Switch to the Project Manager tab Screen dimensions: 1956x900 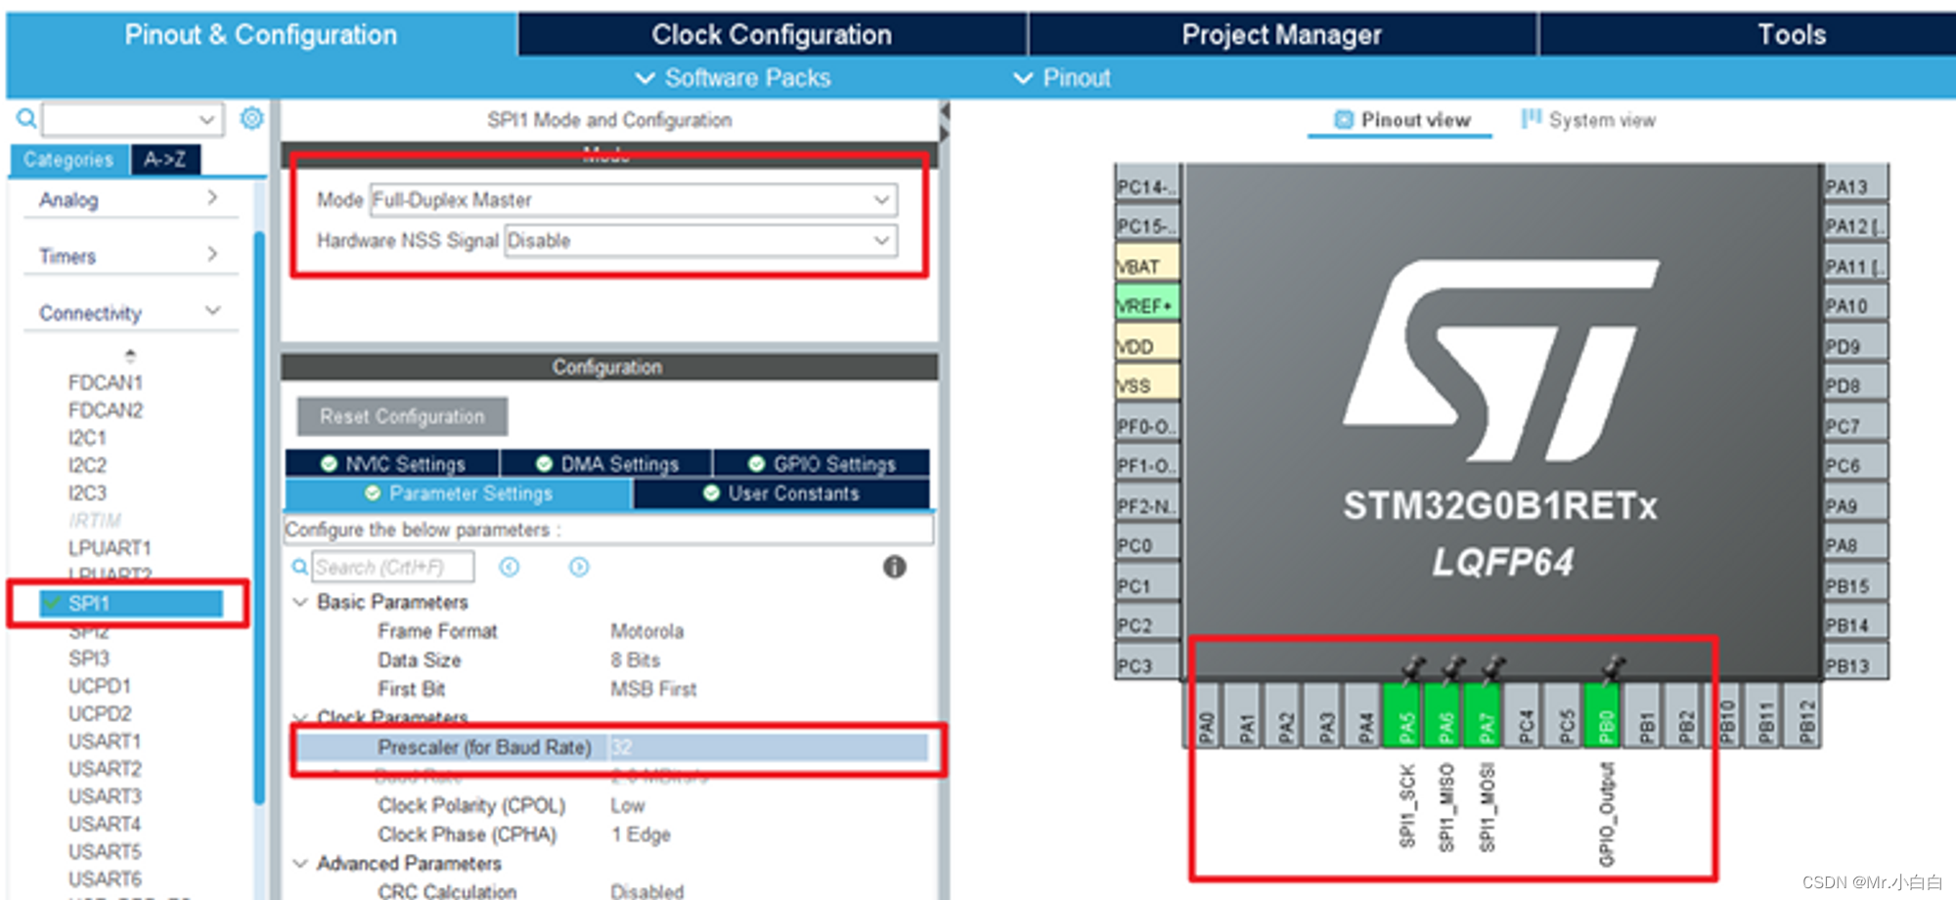coord(1281,34)
